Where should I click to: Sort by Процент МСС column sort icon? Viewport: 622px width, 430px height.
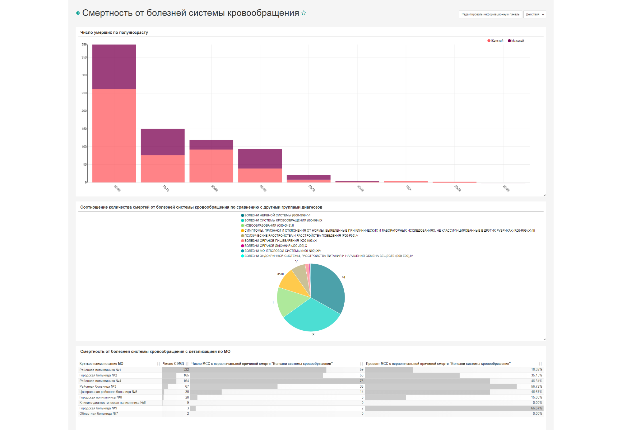(x=541, y=364)
